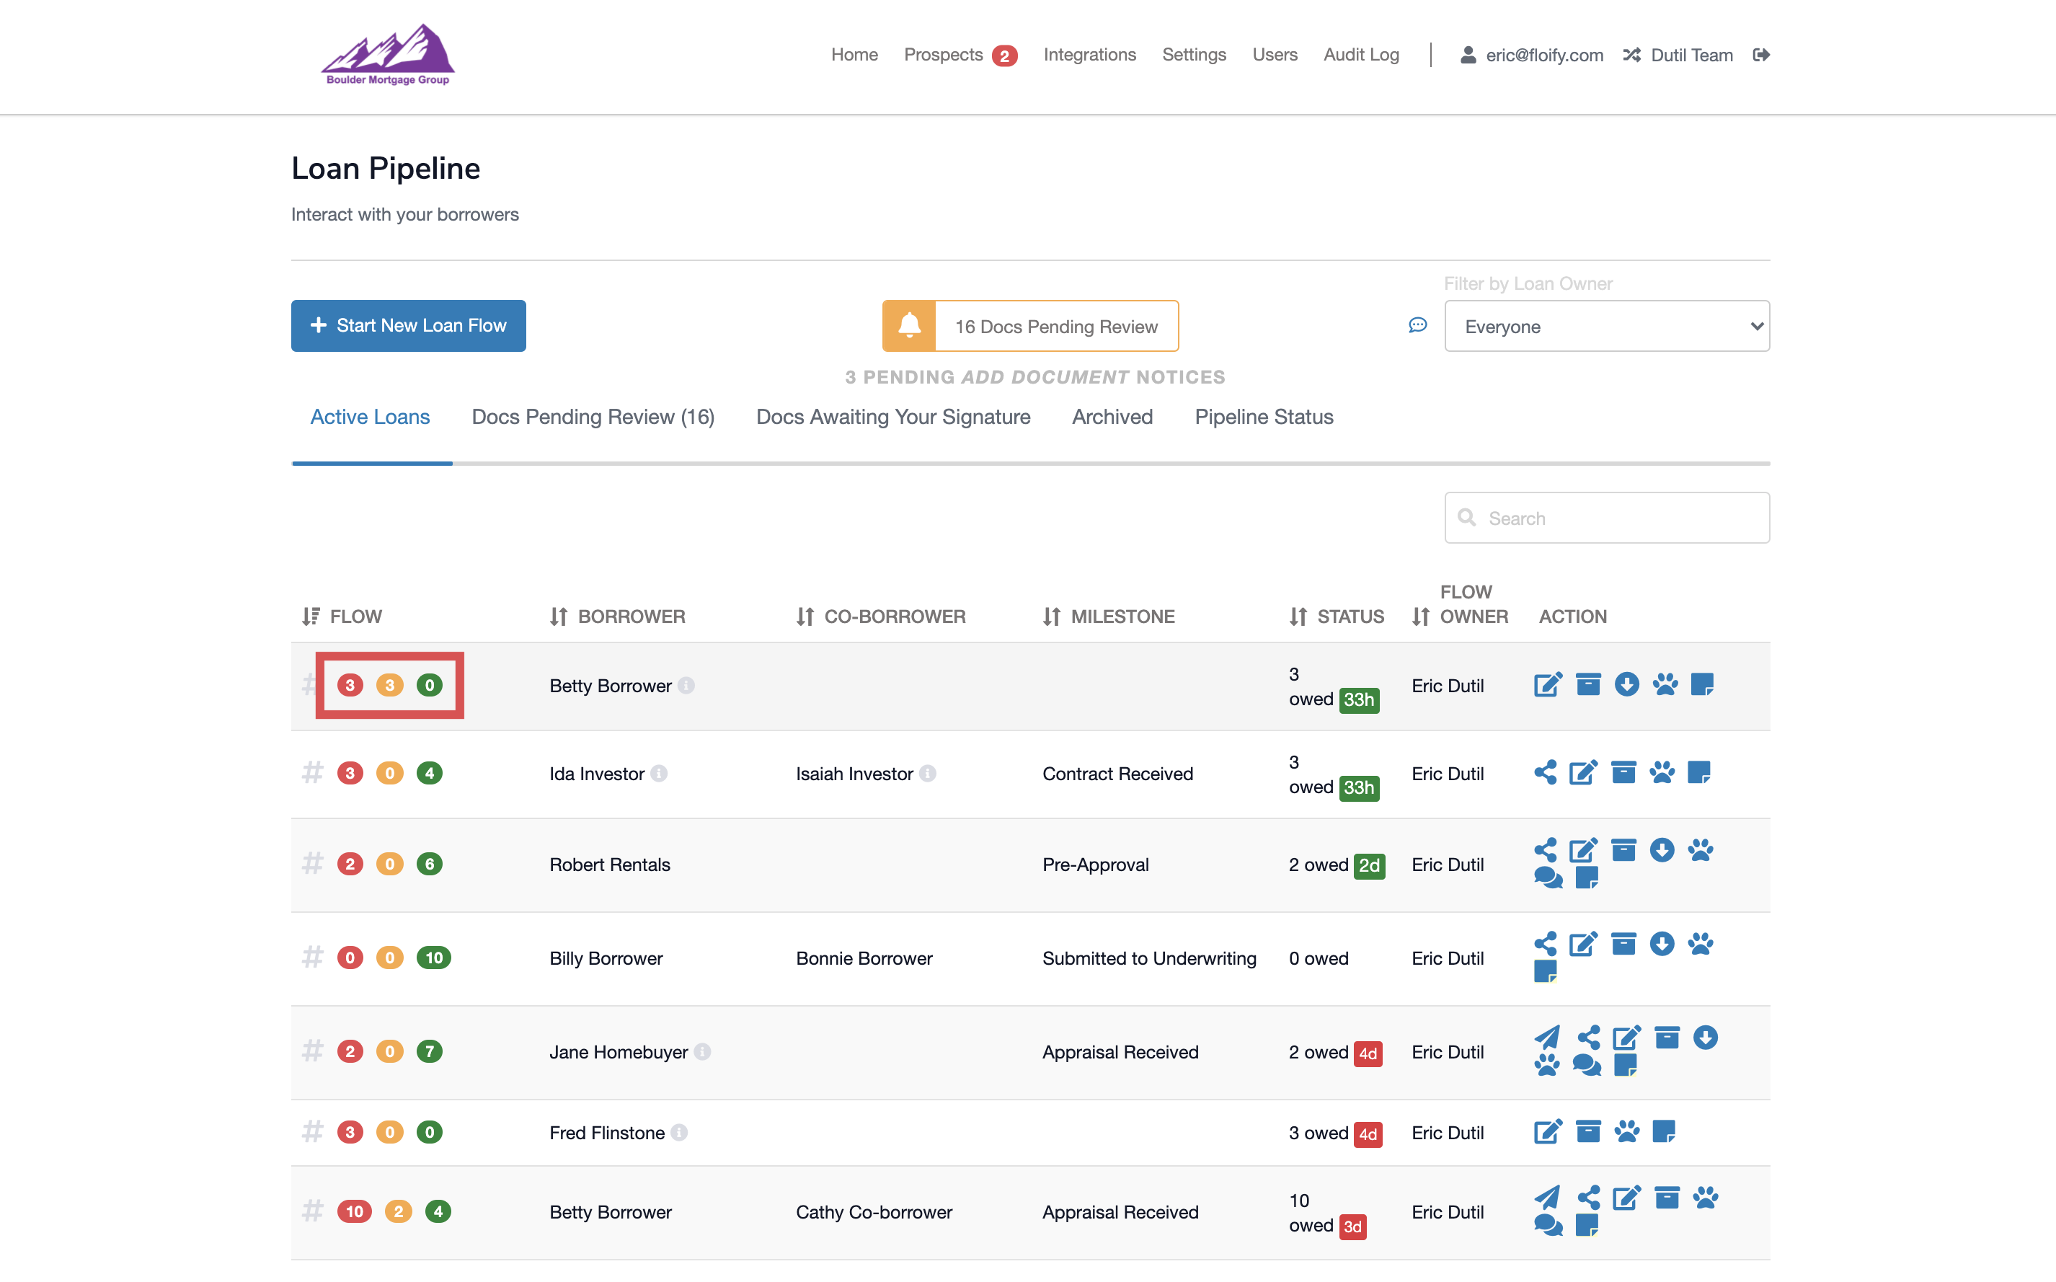Viewport: 2056px width, 1282px height.
Task: Click the paper plane icon for Jane Homebuyer
Action: [1546, 1037]
